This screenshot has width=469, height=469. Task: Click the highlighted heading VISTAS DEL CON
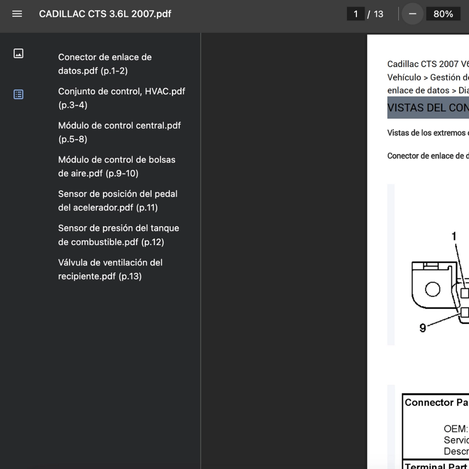(x=428, y=108)
